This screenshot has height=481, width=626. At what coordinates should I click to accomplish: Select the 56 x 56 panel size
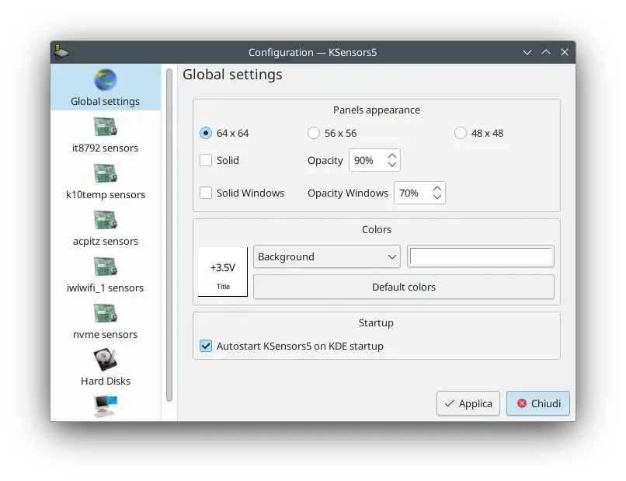(x=314, y=133)
